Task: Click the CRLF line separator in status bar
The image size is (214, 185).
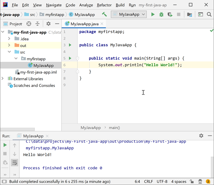Action: [149, 181]
